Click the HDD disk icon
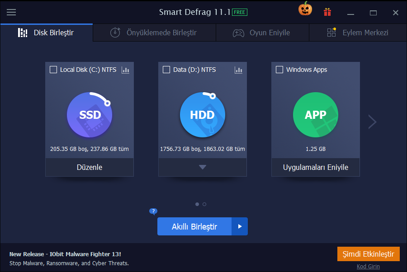Image resolution: width=407 pixels, height=272 pixels. (x=203, y=115)
